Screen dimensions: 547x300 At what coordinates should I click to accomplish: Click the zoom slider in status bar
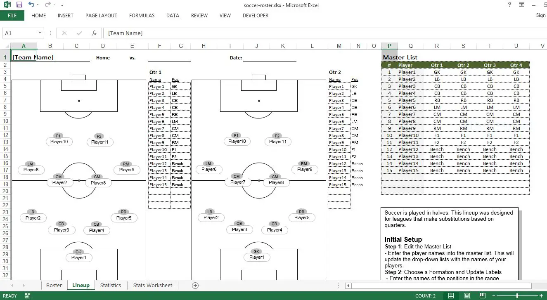tap(517, 295)
